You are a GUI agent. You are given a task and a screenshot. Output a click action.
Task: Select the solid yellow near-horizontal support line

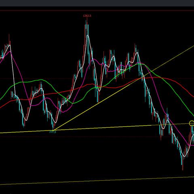tap(76, 129)
